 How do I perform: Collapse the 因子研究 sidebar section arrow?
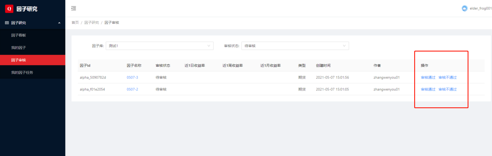point(59,23)
